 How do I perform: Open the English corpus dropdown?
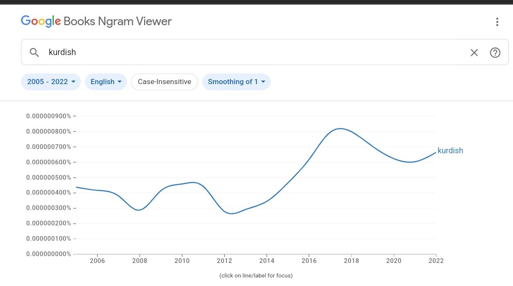click(x=106, y=82)
